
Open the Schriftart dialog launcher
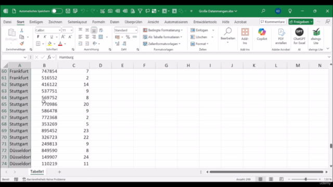point(73,49)
